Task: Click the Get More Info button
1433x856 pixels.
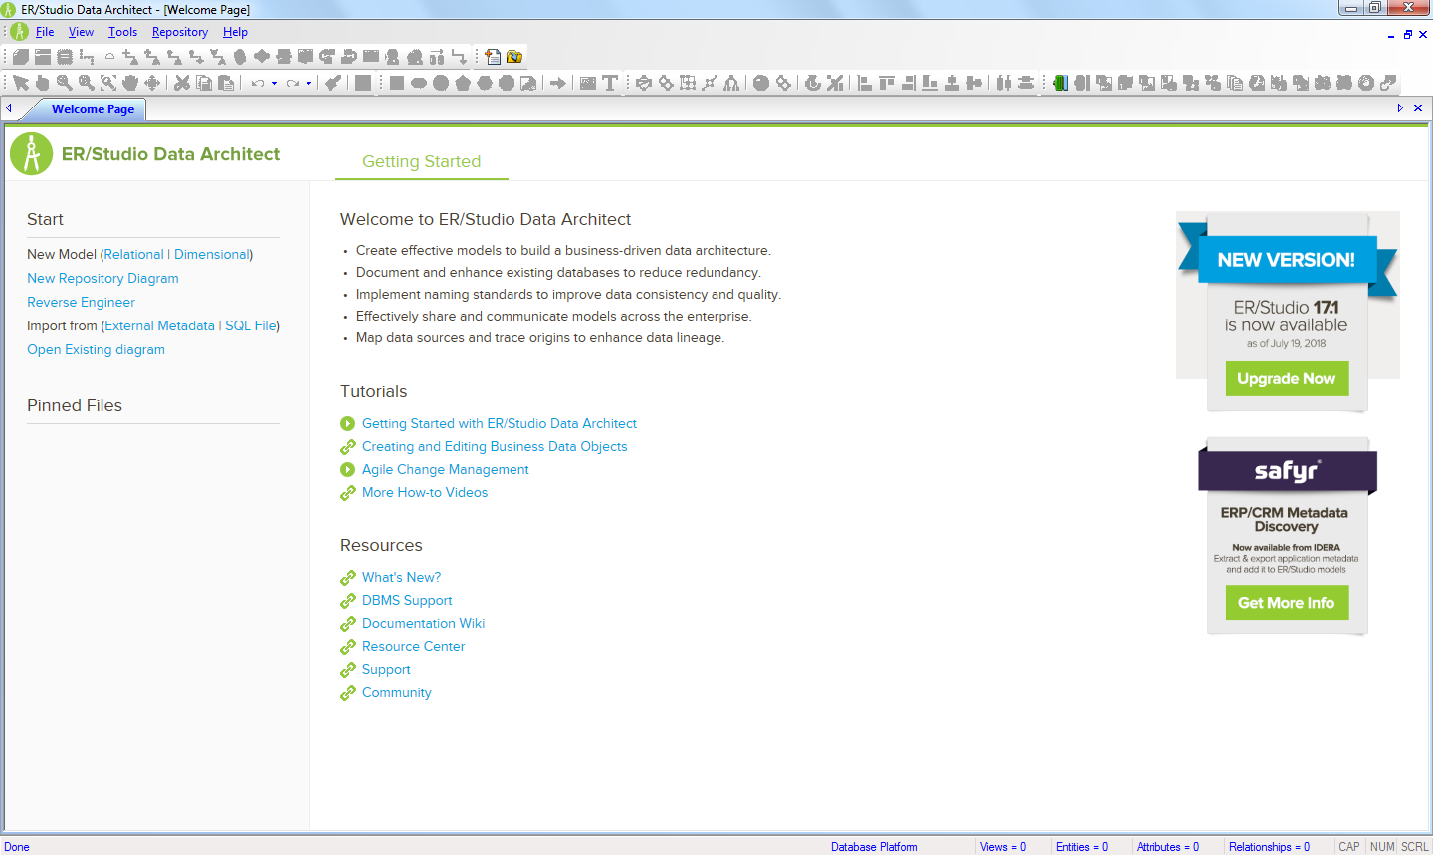Action: [1287, 602]
